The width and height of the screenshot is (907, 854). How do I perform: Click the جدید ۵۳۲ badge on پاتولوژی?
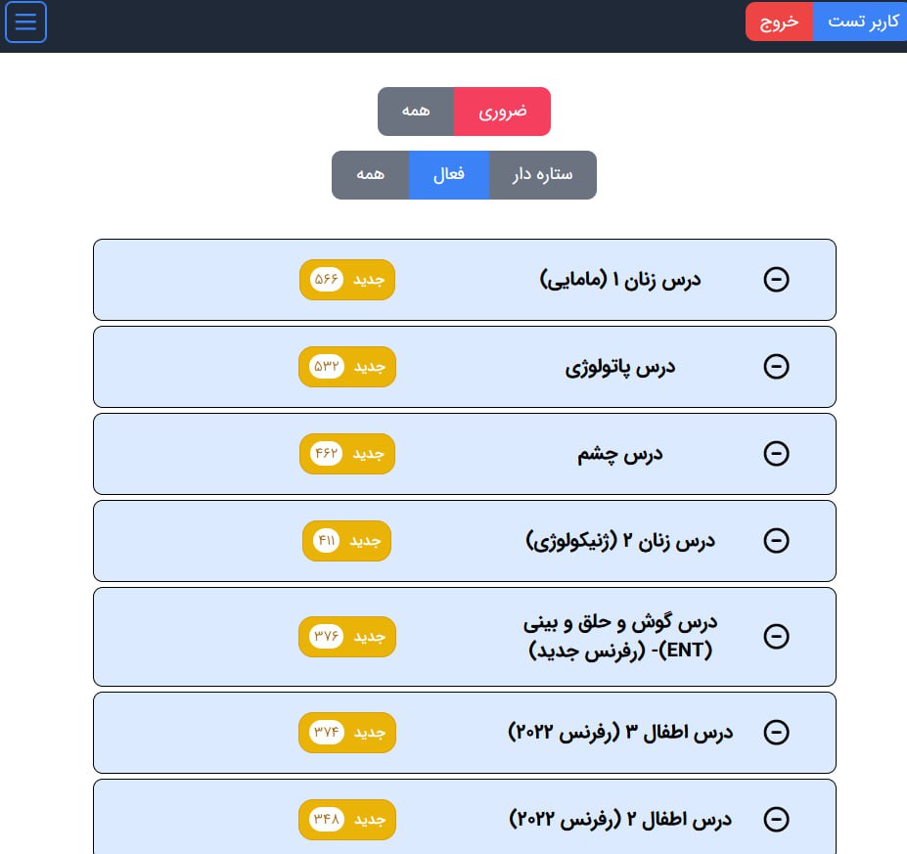[x=347, y=367]
